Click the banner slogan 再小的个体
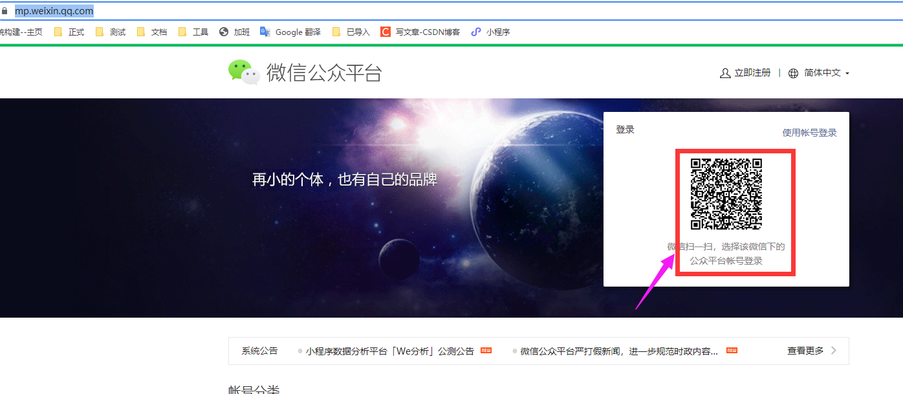 point(345,179)
